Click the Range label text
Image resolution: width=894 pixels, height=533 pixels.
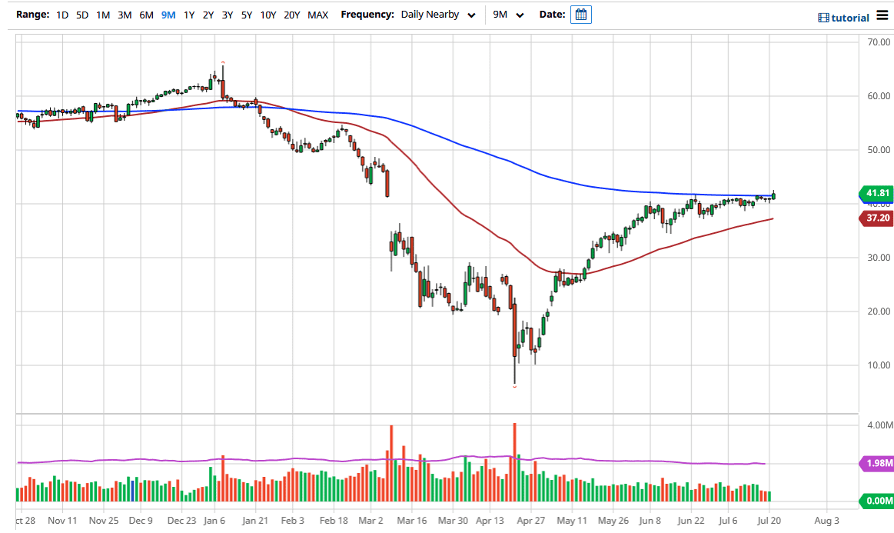32,15
